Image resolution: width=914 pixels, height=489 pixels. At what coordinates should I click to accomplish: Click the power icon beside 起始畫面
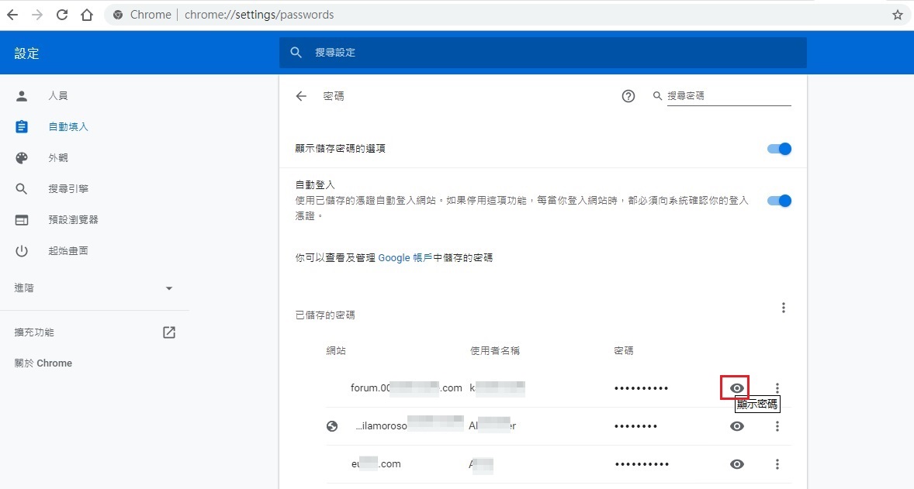(22, 251)
